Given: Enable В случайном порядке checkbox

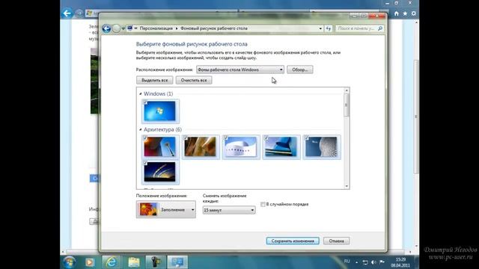Looking at the screenshot, I should [x=263, y=204].
